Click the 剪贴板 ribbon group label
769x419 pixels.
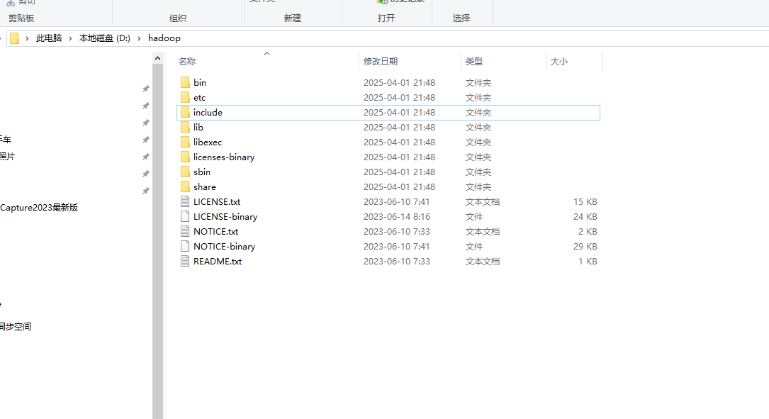(21, 18)
